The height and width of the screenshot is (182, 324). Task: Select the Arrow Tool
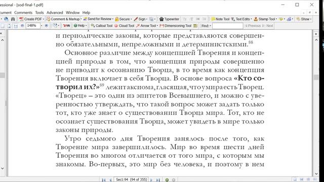coord(146,26)
